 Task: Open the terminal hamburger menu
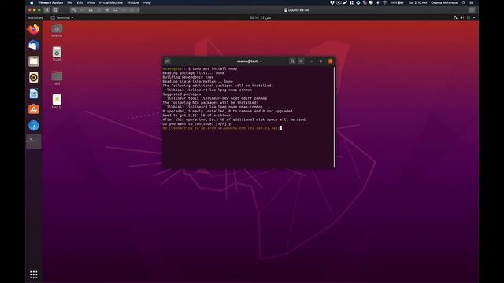click(301, 61)
